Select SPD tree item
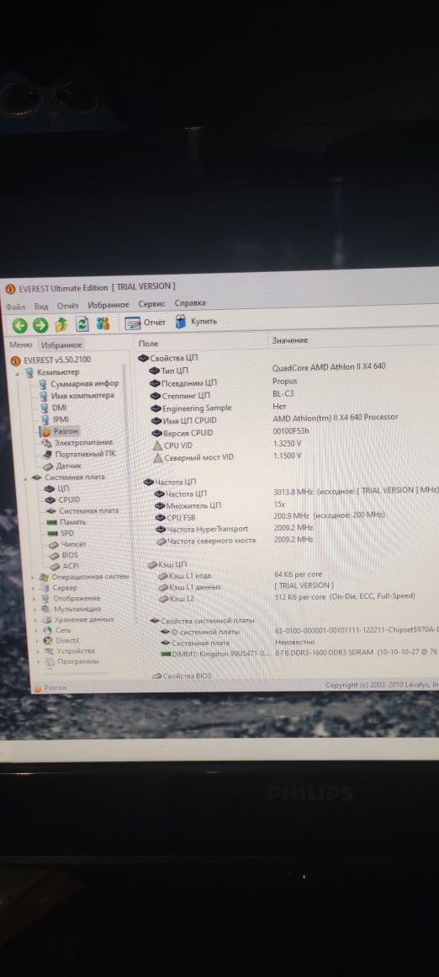This screenshot has width=439, height=977. 61,533
